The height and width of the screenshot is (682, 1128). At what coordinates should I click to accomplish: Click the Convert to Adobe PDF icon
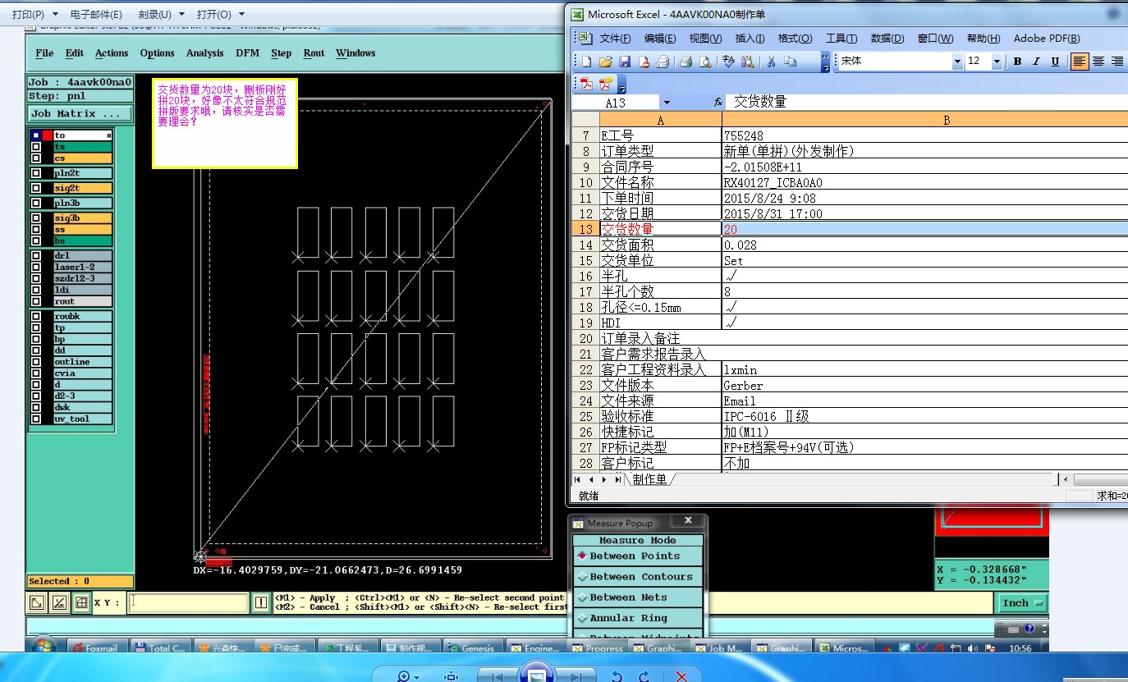[x=587, y=84]
